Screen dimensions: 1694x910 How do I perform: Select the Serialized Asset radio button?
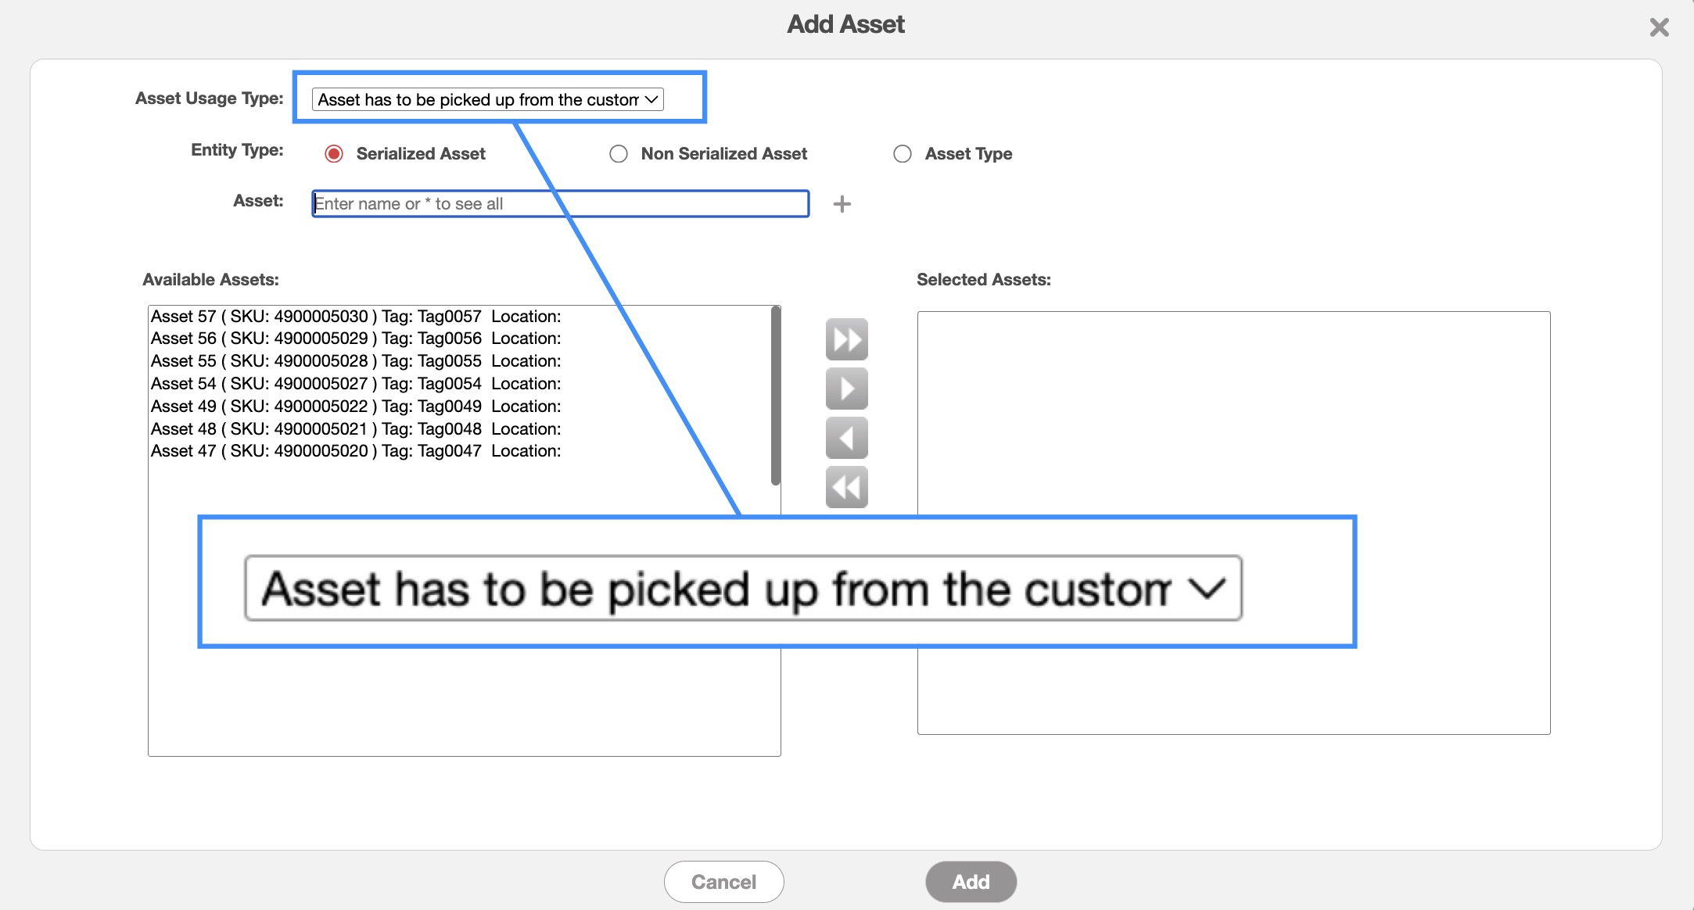(334, 154)
